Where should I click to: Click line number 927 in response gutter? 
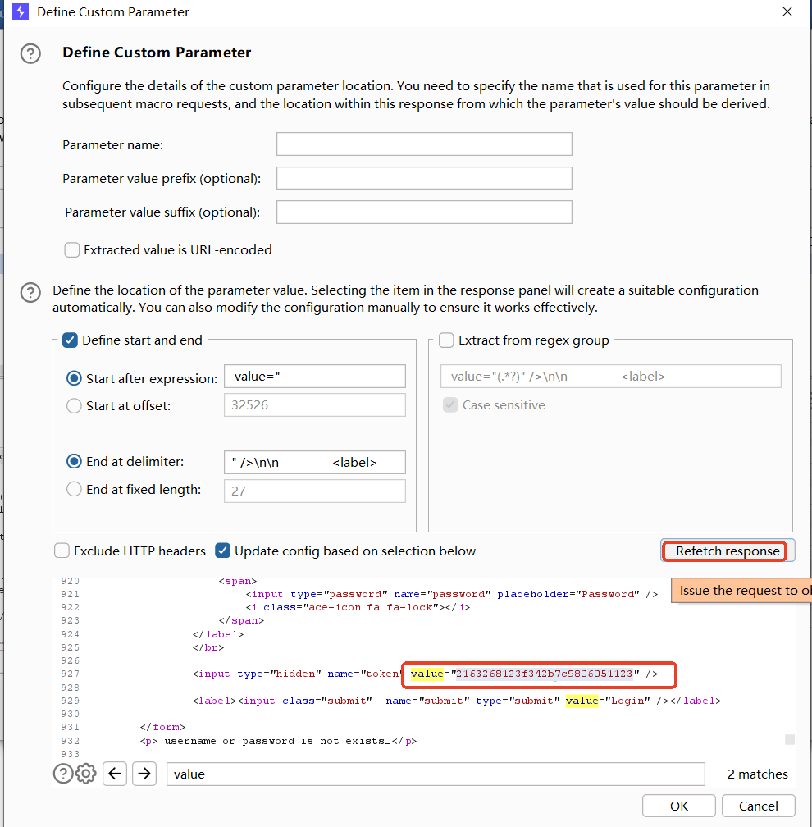point(71,674)
